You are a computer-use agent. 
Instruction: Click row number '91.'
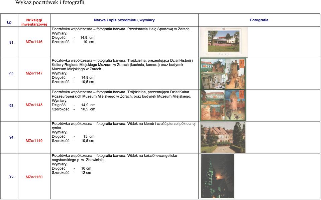pos(12,43)
